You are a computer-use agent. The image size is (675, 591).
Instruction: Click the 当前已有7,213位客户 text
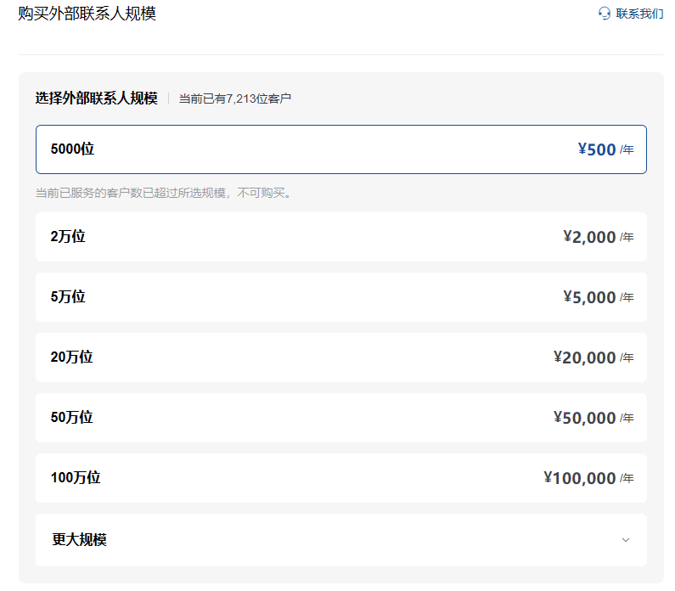(234, 99)
